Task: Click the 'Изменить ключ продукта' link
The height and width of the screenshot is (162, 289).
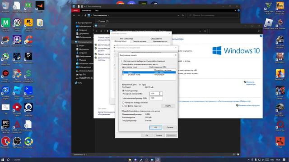Action: coord(249,105)
